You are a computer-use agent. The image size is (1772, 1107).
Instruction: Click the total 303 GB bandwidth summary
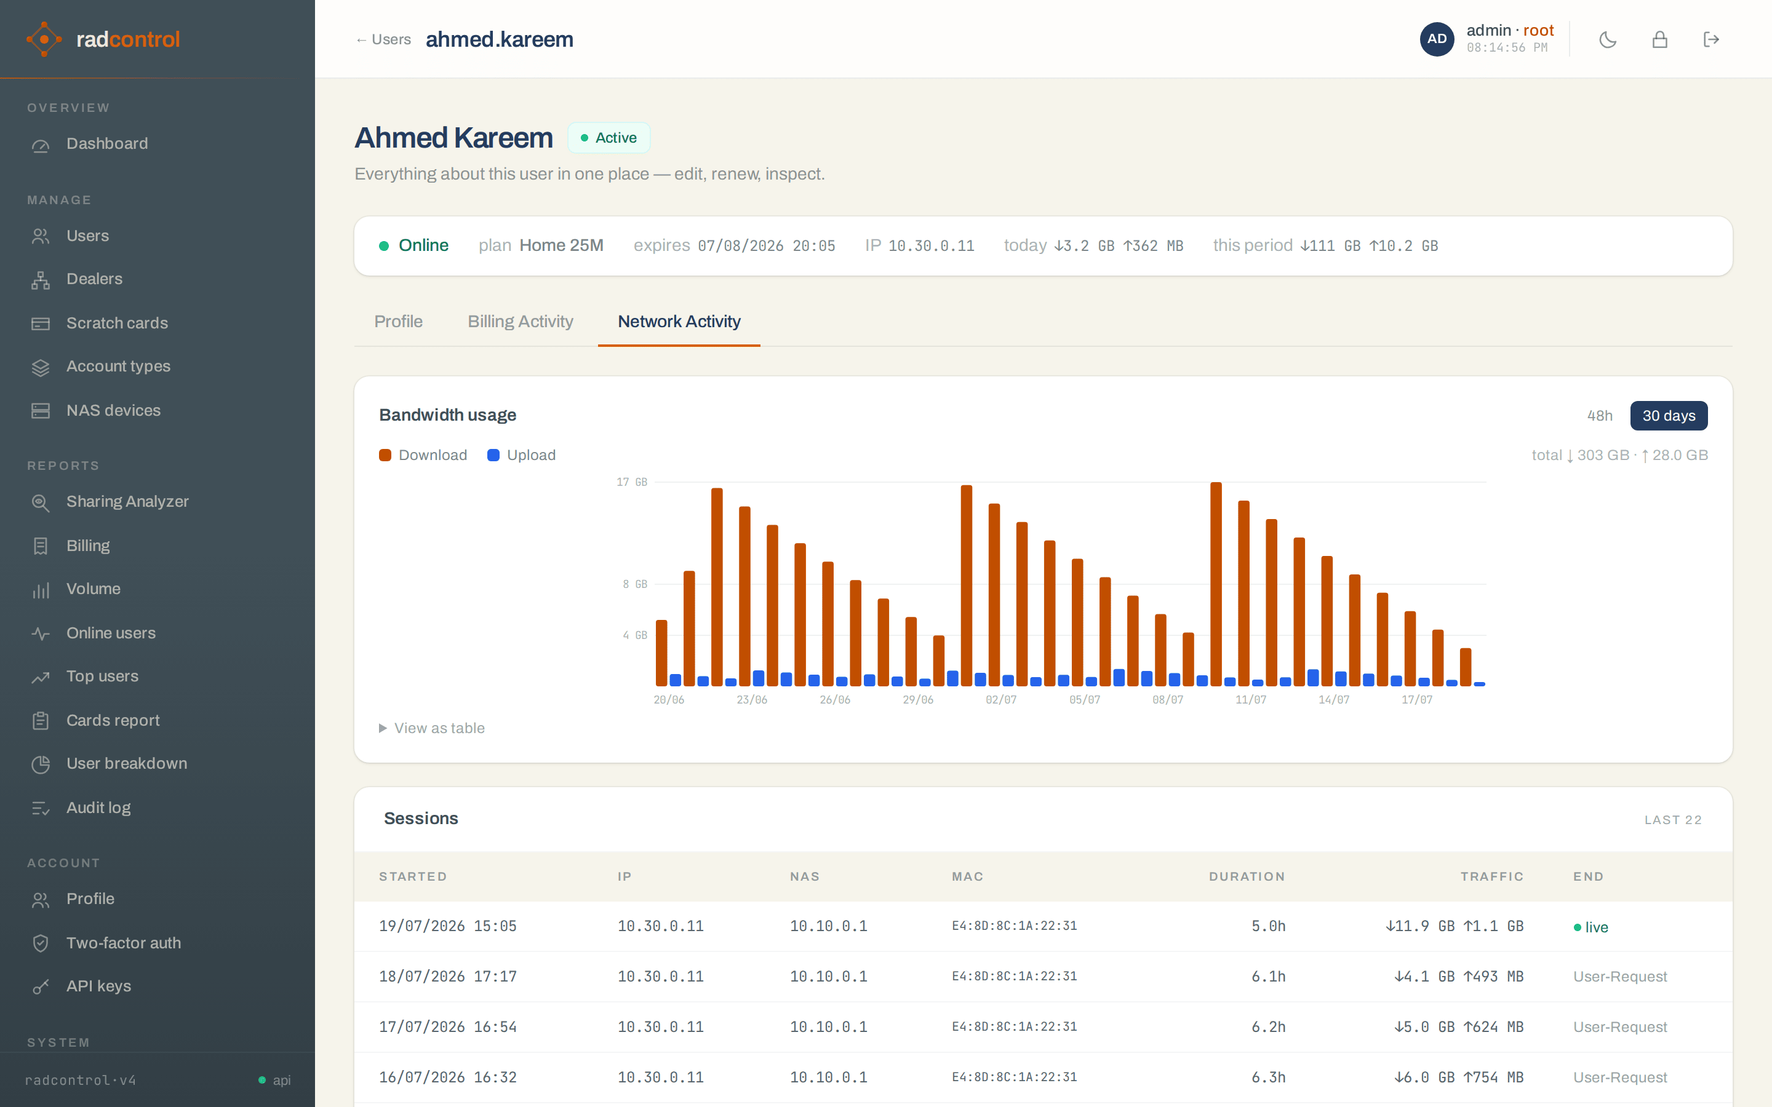pos(1619,455)
